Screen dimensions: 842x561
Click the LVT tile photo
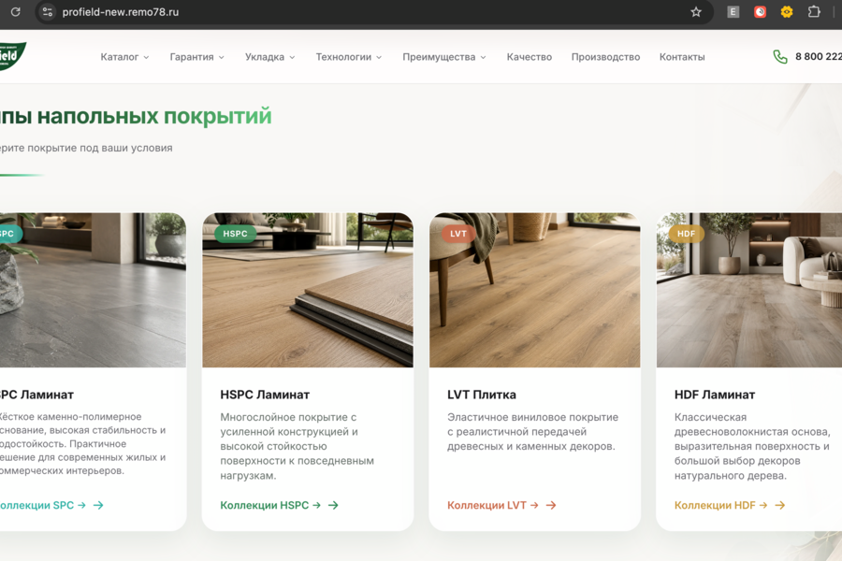pos(535,290)
